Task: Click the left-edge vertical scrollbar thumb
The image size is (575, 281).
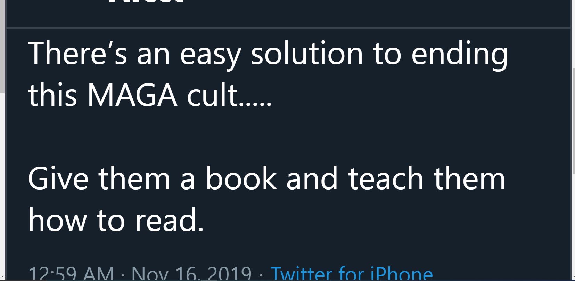Action: pyautogui.click(x=2, y=45)
